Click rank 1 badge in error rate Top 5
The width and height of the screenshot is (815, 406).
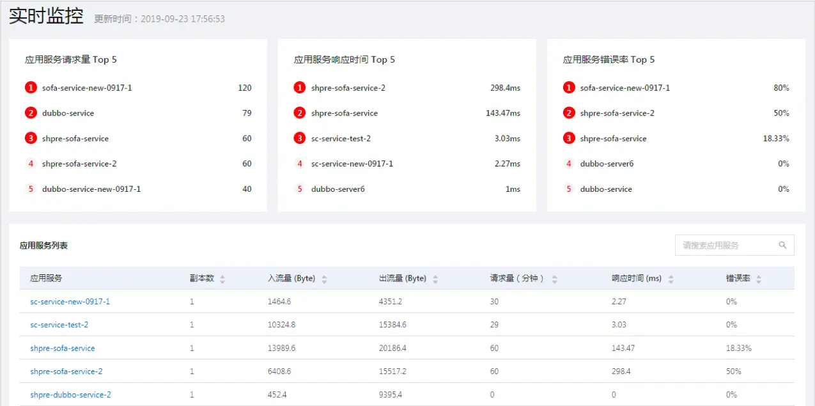point(569,88)
